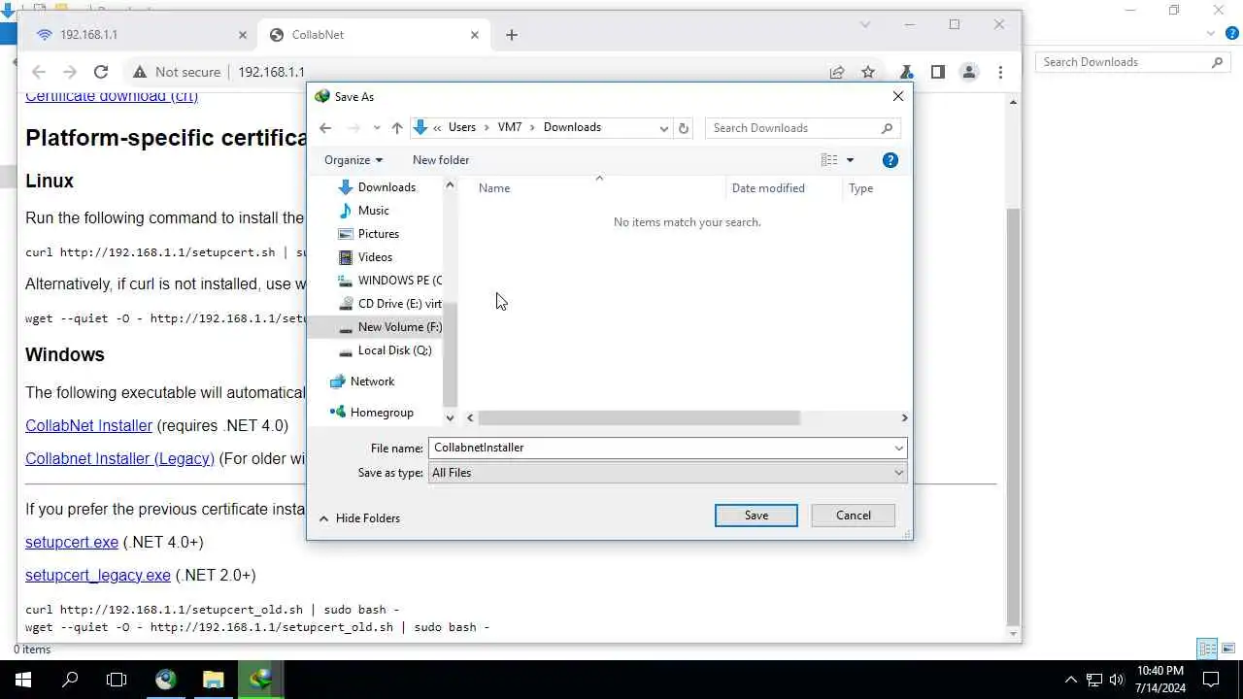Go back in Save As dialog
The width and height of the screenshot is (1243, 699).
[325, 128]
